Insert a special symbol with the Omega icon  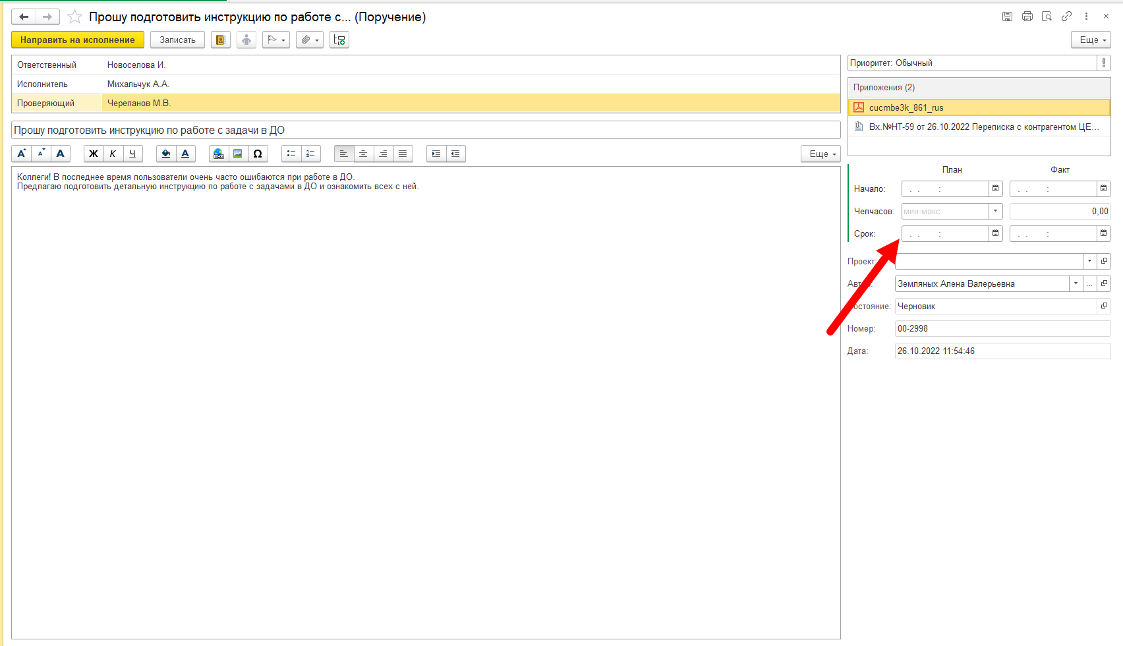tap(258, 154)
